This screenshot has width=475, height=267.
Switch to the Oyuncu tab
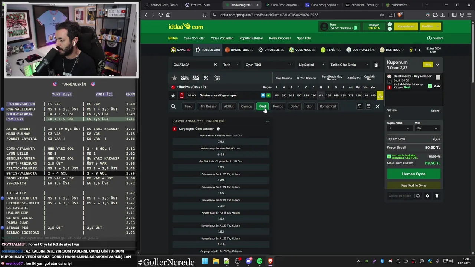coord(246,106)
